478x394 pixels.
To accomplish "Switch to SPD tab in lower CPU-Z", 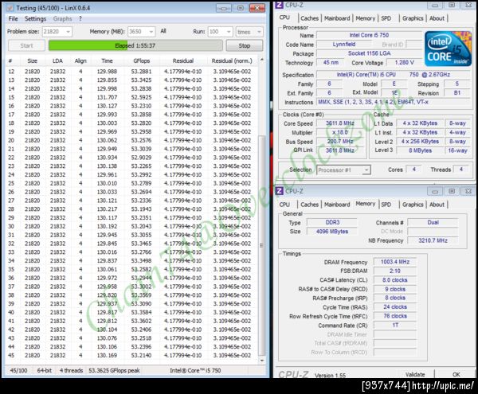I will click(386, 205).
